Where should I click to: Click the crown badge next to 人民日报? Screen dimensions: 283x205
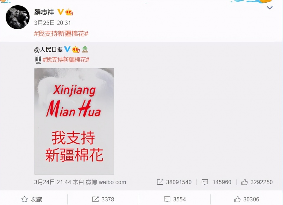76,49
